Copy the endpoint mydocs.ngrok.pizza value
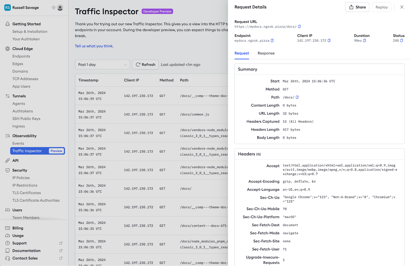The width and height of the screenshot is (410, 266). 272,40
